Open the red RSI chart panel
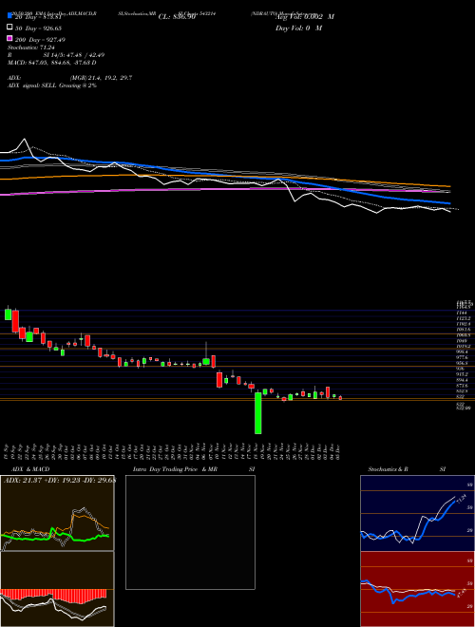The height and width of the screenshot is (627, 475). click(x=417, y=589)
